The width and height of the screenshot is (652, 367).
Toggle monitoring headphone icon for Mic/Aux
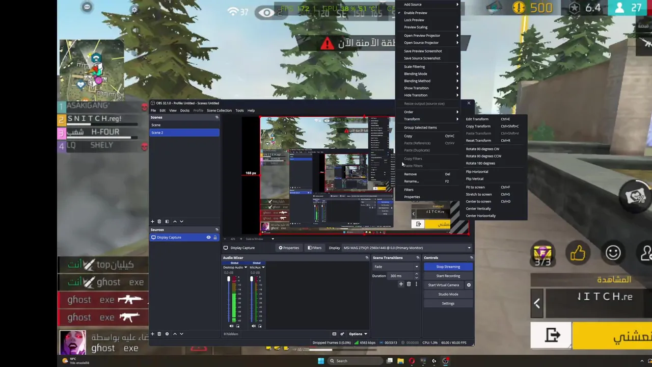[260, 326]
